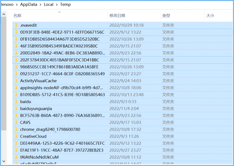Click folder icon of appInsights-nodeAIF row
234x166 pixels.
coord(16,88)
